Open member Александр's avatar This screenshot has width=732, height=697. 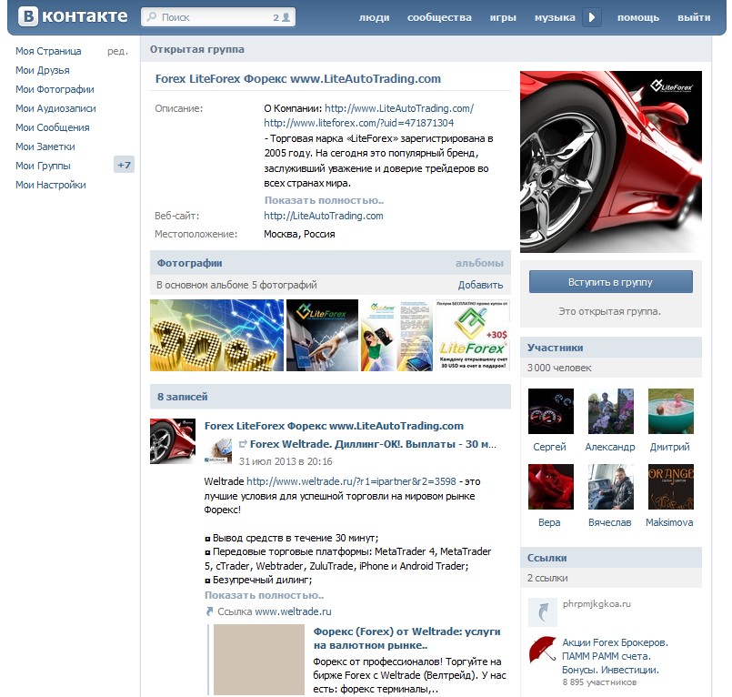pyautogui.click(x=611, y=411)
